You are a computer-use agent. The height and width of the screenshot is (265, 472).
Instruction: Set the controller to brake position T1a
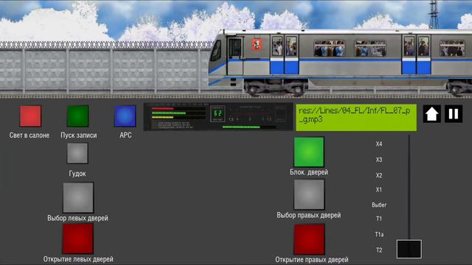click(x=379, y=234)
